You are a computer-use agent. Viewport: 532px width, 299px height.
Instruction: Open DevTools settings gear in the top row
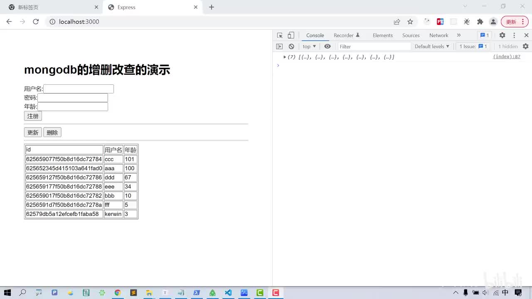coord(502,35)
